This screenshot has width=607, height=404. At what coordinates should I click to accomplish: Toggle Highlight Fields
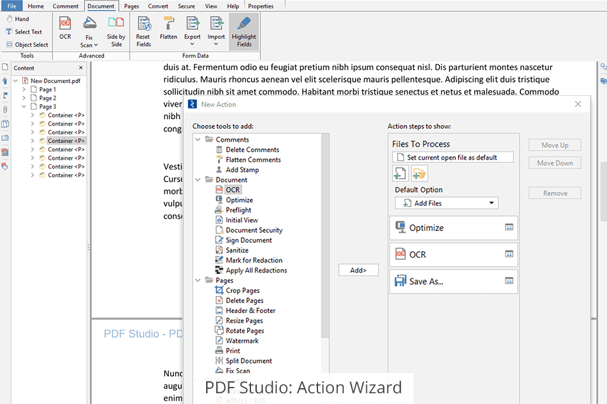[244, 32]
